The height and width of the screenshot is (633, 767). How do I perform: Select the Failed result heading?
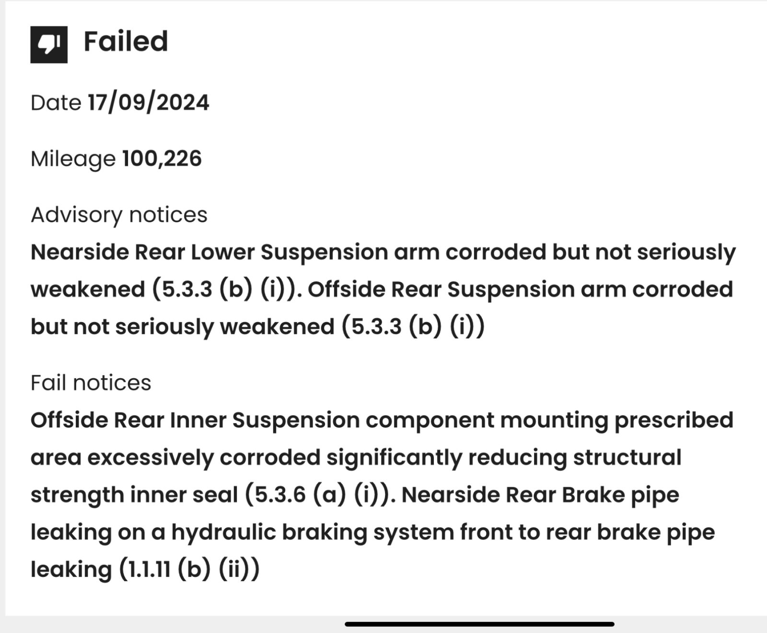pyautogui.click(x=126, y=41)
